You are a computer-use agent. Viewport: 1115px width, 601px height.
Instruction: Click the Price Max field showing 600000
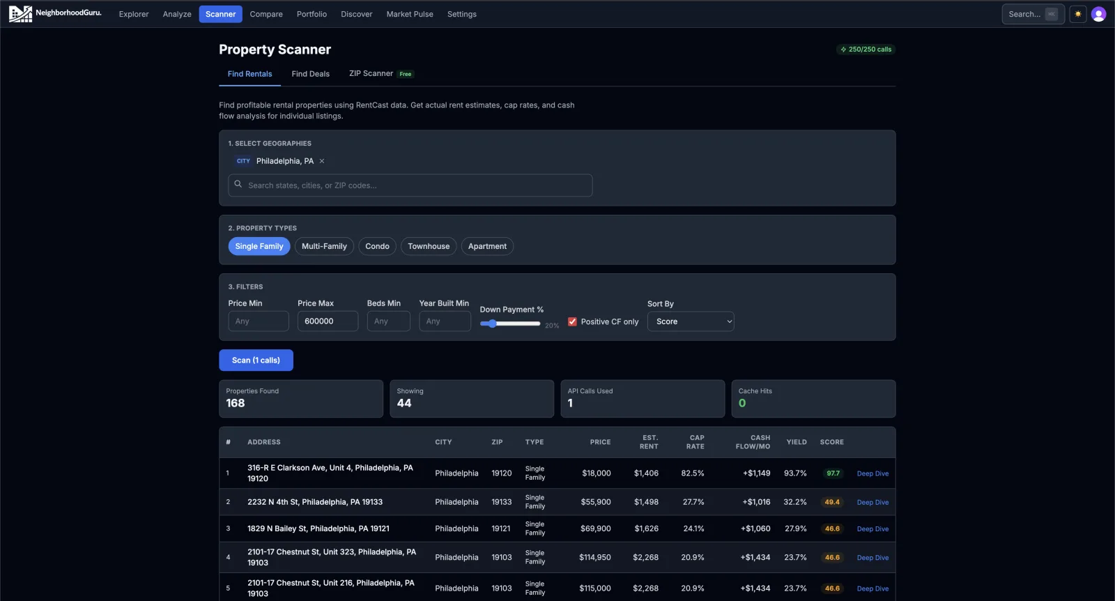click(328, 321)
